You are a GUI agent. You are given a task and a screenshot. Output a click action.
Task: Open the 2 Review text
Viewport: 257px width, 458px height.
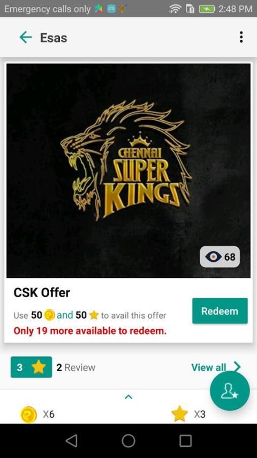tap(76, 367)
